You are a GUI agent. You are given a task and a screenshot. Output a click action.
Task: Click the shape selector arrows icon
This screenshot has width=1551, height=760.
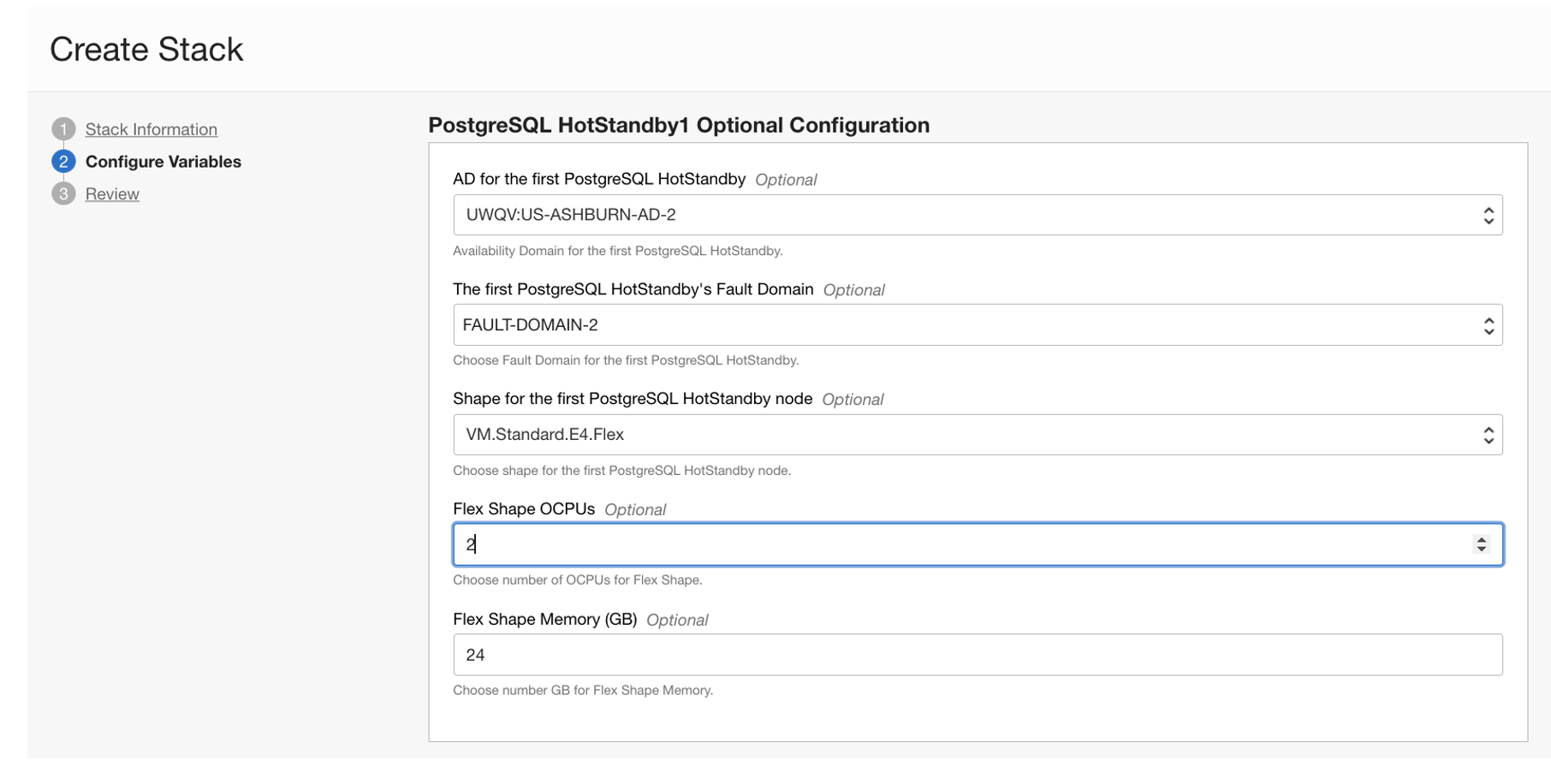click(1489, 436)
